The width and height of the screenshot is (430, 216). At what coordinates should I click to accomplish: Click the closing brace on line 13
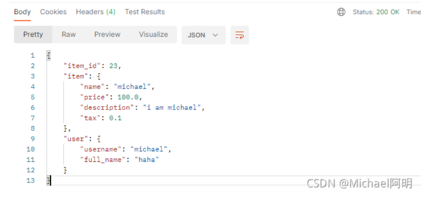[x=49, y=181]
